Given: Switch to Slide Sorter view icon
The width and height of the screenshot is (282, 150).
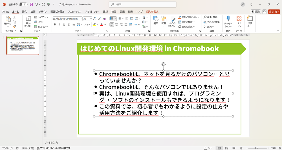Looking at the screenshot, I should (x=227, y=148).
